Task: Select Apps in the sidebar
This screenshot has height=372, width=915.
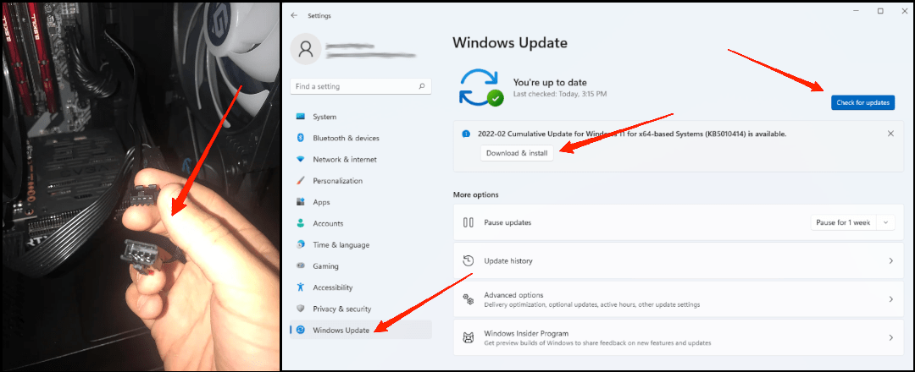Action: (361, 202)
